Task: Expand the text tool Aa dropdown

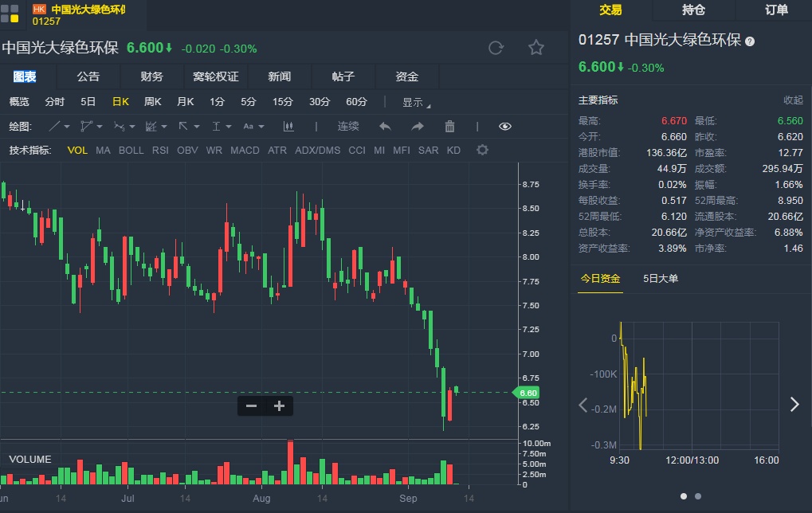Action: pos(253,126)
